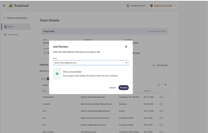
Task: Clear the email field with X icon
Action: pos(126,63)
